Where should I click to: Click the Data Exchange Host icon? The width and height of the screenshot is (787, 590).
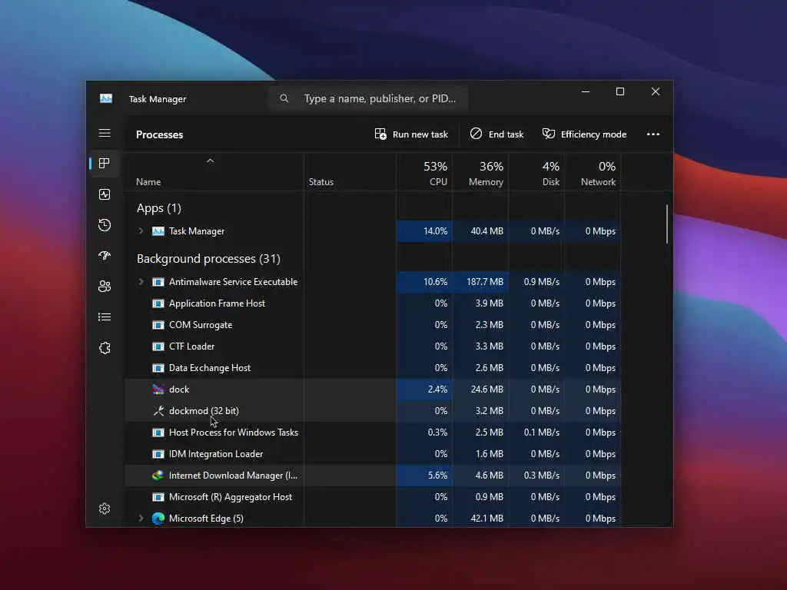coord(158,368)
